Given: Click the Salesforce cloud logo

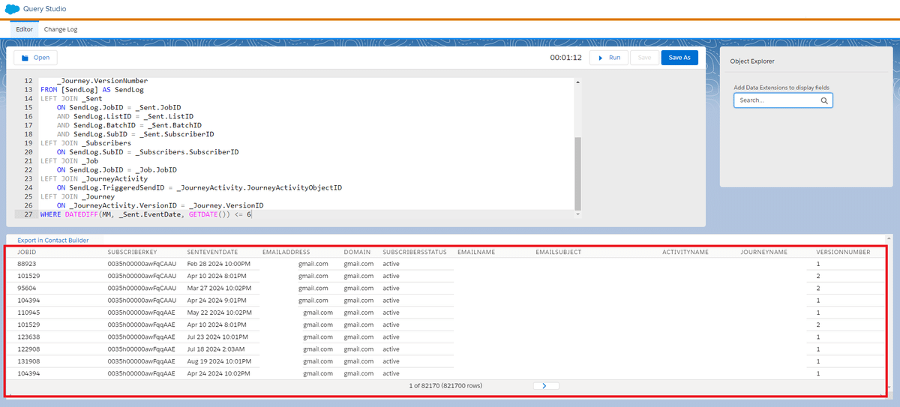Looking at the screenshot, I should click(x=13, y=9).
